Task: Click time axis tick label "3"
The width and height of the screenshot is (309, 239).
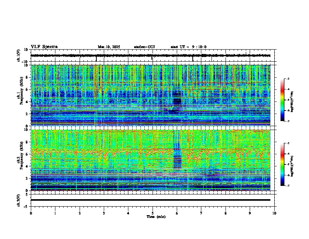Action: (x=104, y=213)
